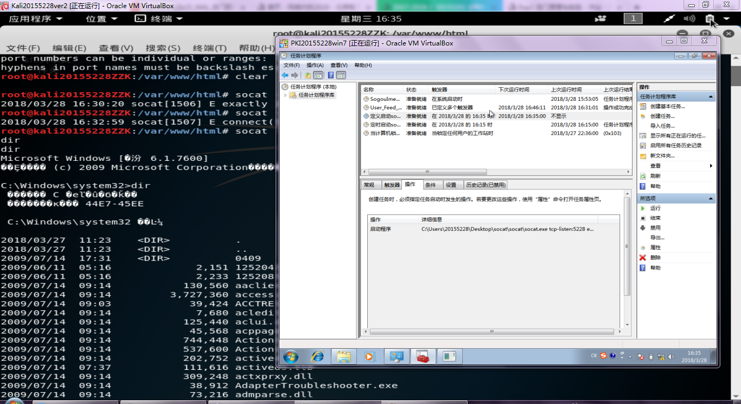Expand the 查看 submenu arrow
The height and width of the screenshot is (404, 741).
click(x=711, y=166)
